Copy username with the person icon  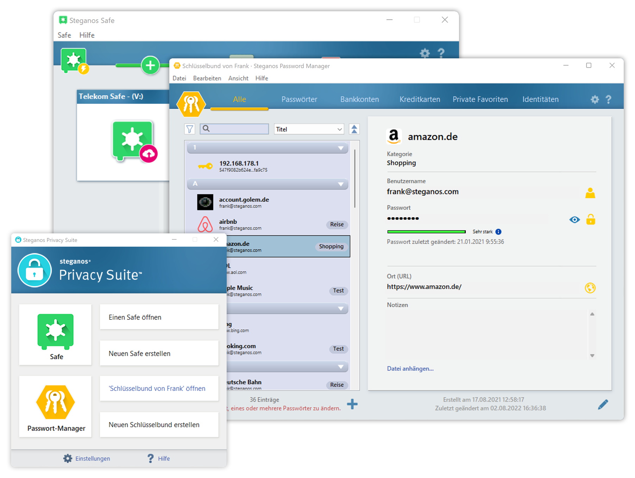coord(590,193)
